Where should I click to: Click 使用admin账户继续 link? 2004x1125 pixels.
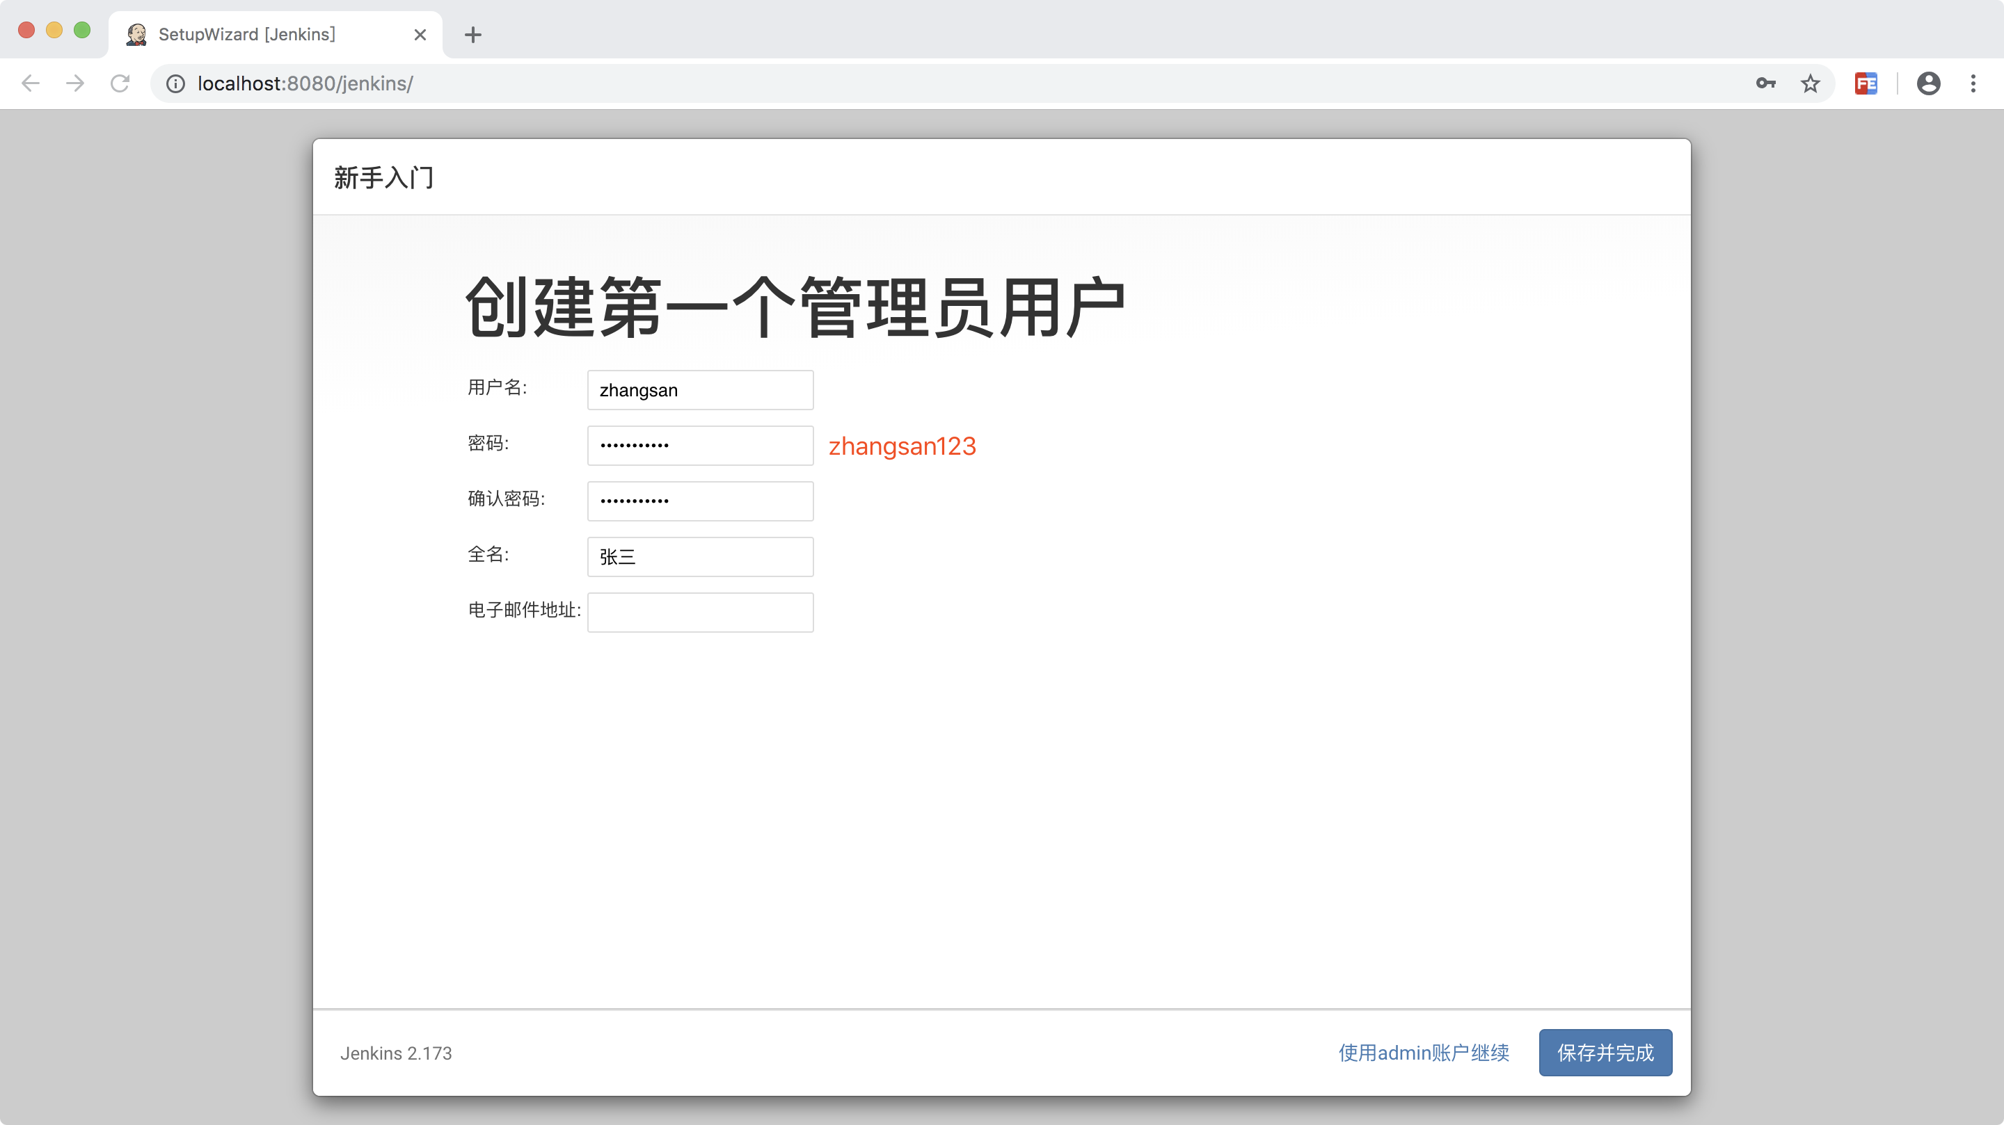(x=1424, y=1053)
